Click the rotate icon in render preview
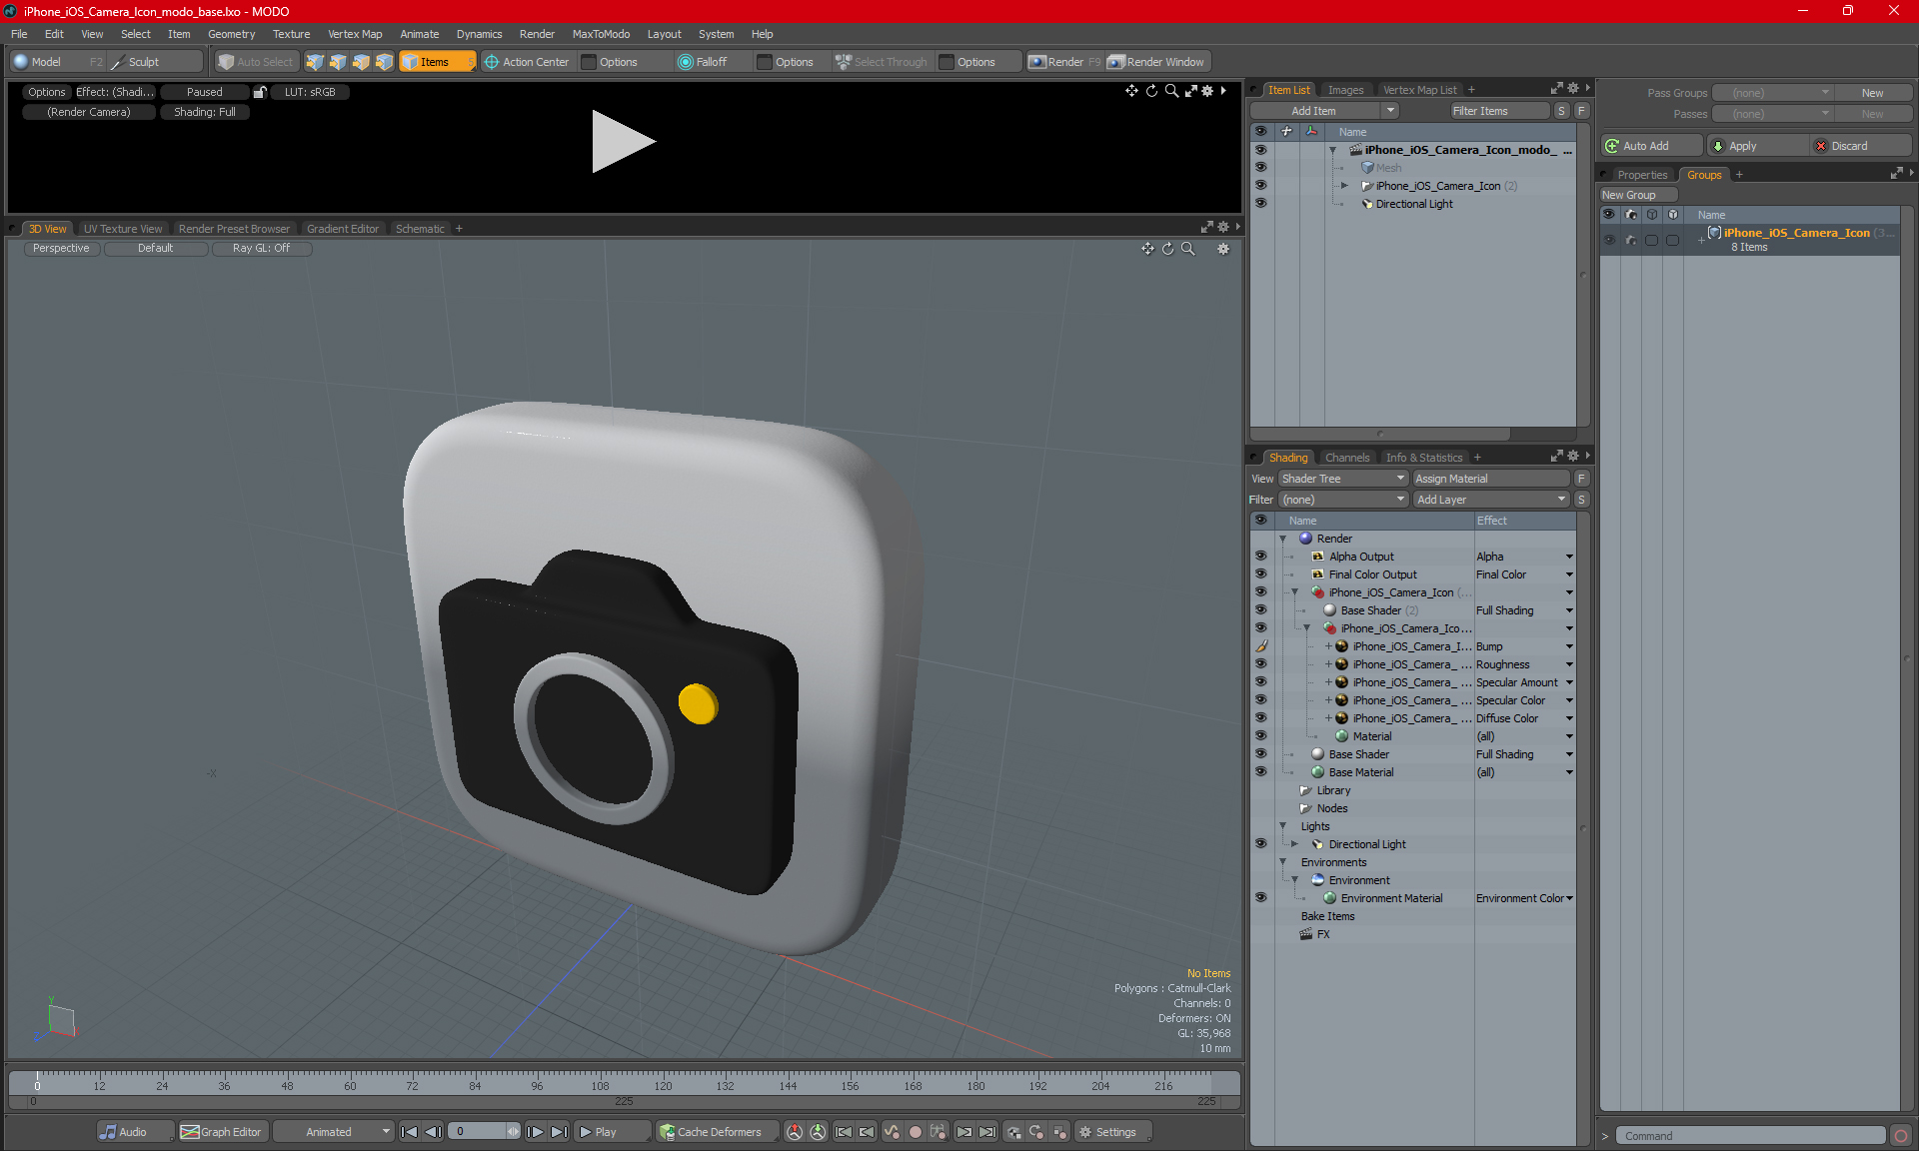 pos(1151,91)
